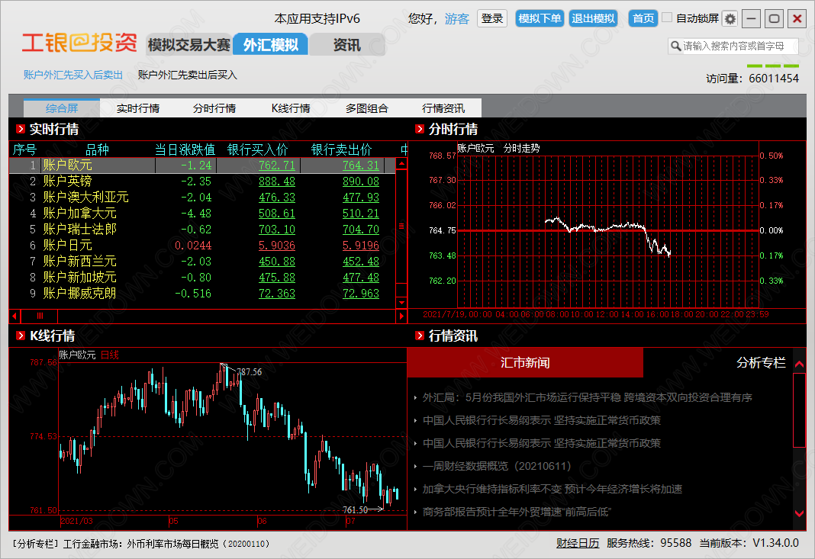Open the K线行情 tab
This screenshot has width=815, height=559.
[x=291, y=108]
